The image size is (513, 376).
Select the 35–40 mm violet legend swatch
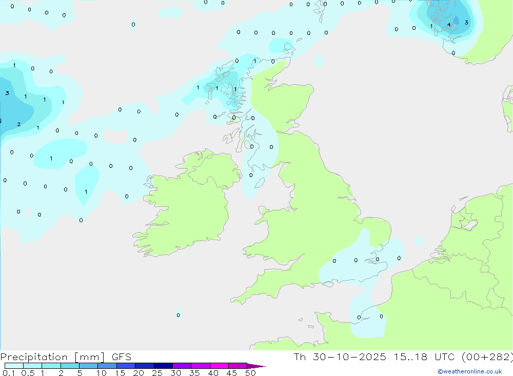(200, 366)
